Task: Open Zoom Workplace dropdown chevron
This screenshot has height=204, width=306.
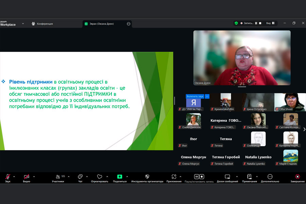Action: click(23, 23)
